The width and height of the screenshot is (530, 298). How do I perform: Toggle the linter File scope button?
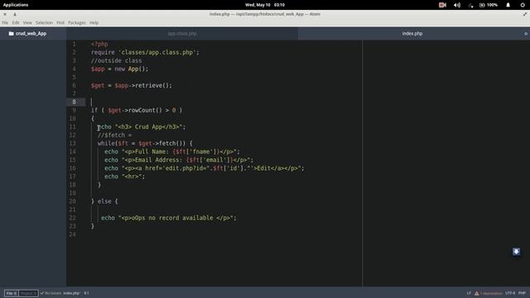click(12, 293)
